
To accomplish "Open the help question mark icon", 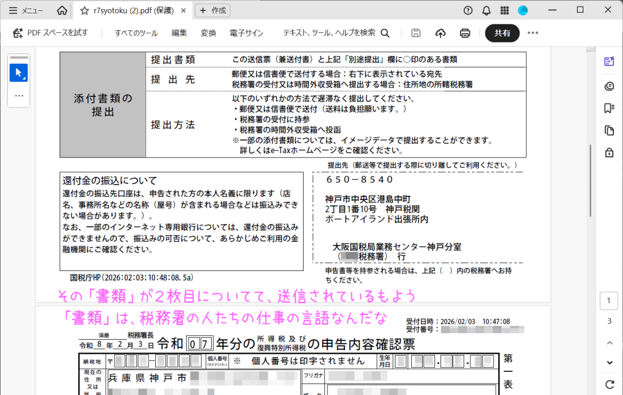I will 468,10.
